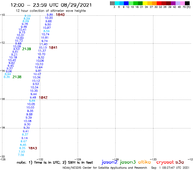Click the light blue value 8.37

click(25, 135)
